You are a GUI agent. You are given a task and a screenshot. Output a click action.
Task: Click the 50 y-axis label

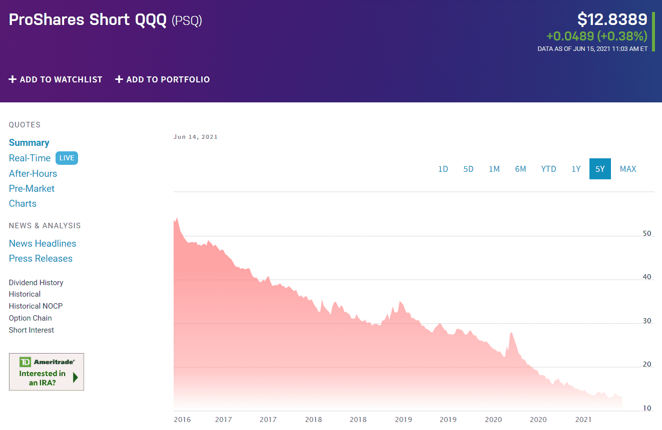point(647,233)
